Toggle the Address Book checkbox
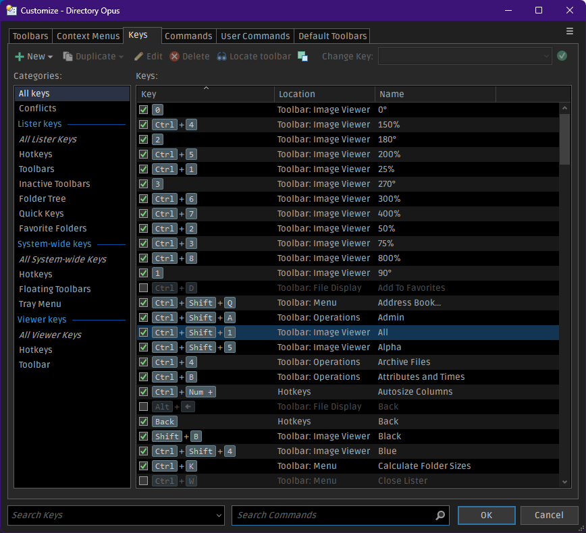This screenshot has width=586, height=533. tap(144, 303)
